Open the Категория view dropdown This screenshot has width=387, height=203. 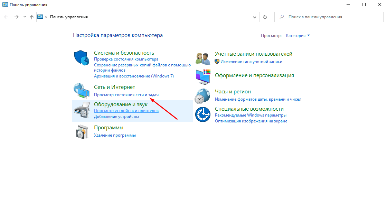coord(298,36)
